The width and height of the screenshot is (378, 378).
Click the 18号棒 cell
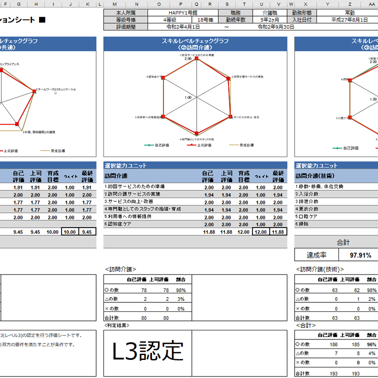coord(205,20)
